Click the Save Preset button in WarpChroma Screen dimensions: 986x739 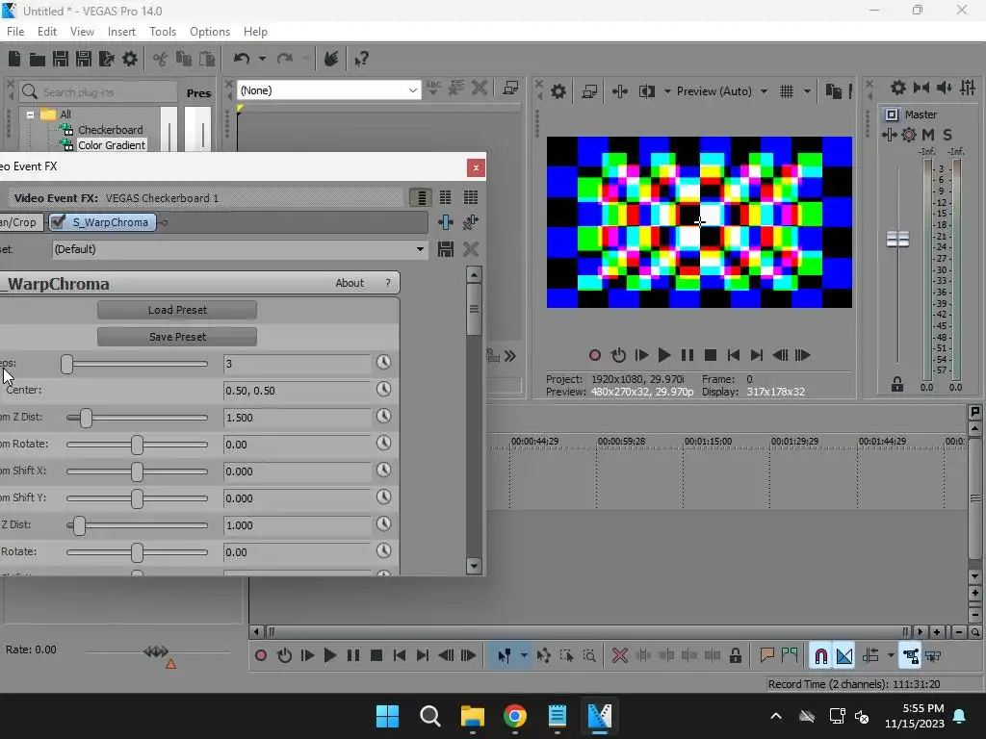(177, 337)
